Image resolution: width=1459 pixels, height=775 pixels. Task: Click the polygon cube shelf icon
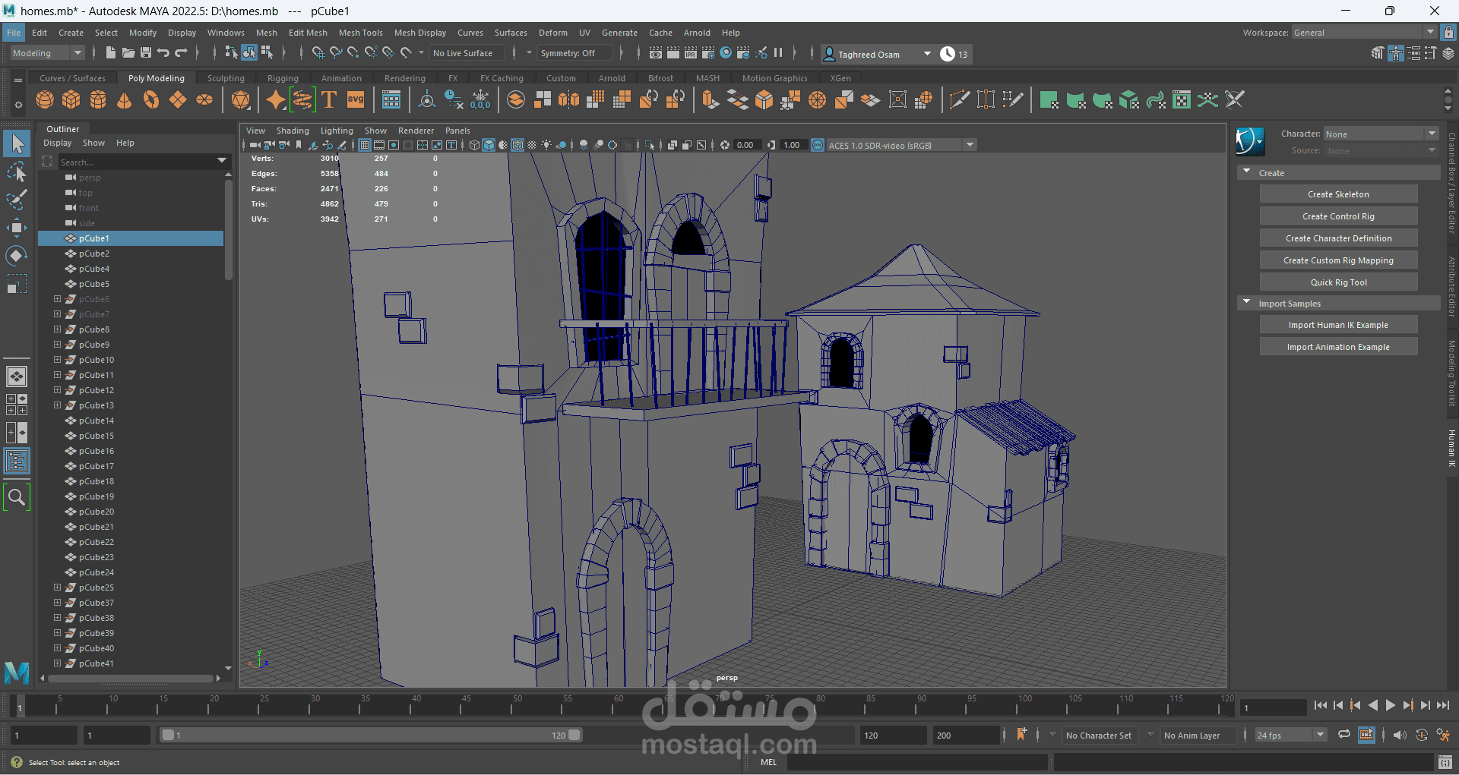[71, 100]
